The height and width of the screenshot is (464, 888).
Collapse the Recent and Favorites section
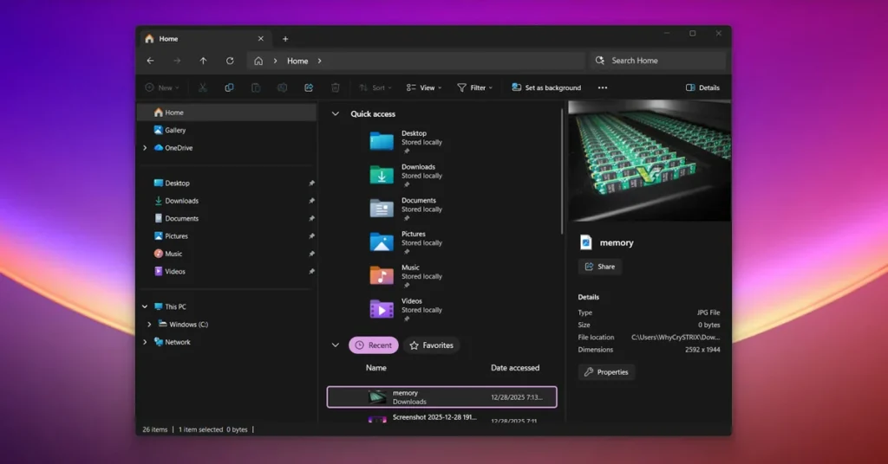336,345
